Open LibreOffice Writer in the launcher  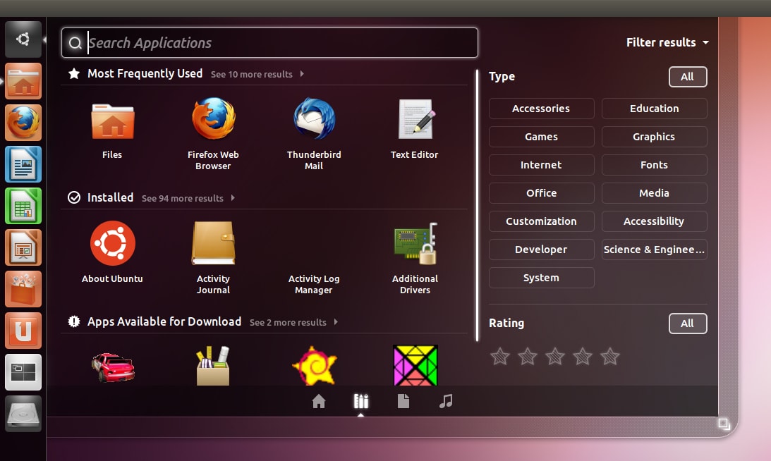point(23,164)
